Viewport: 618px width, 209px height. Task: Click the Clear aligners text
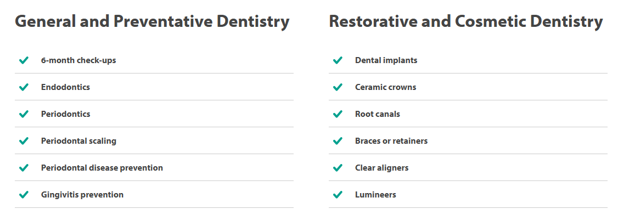pos(382,168)
